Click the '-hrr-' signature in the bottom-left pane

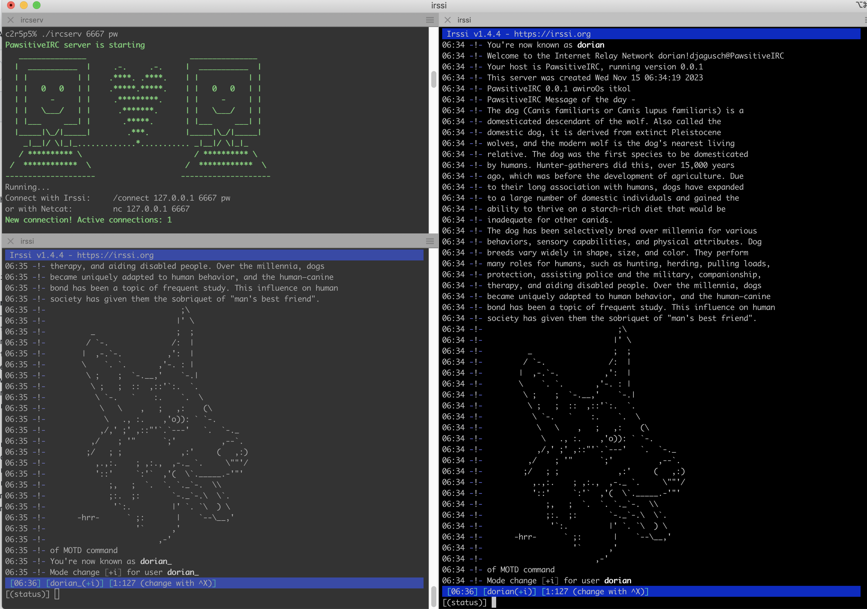(x=88, y=518)
